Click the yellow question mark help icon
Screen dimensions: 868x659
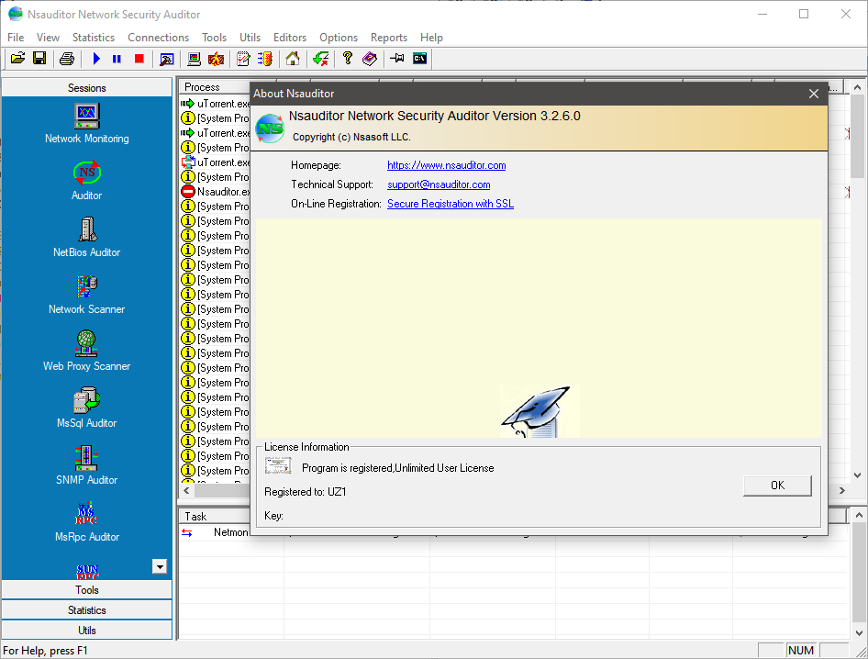348,58
